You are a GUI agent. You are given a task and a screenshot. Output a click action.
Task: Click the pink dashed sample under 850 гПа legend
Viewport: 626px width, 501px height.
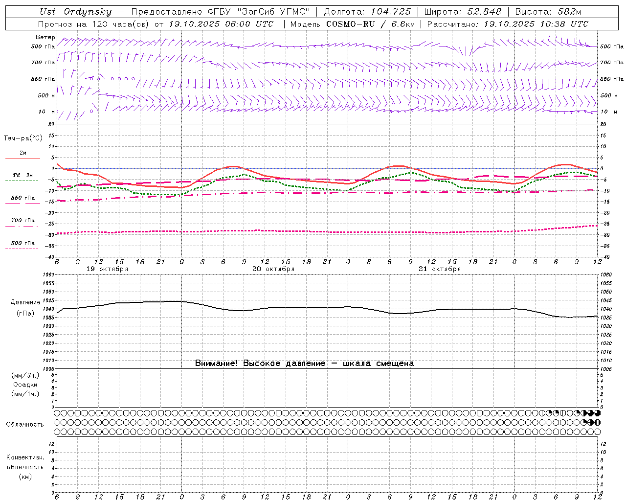click(22, 203)
